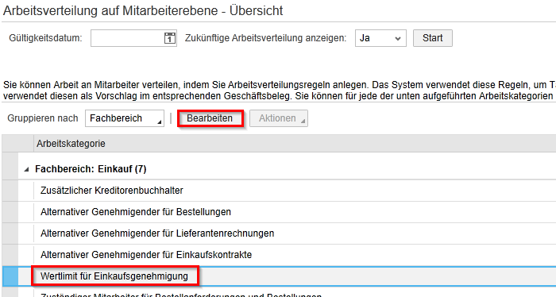Image resolution: width=556 pixels, height=297 pixels.
Task: Click the Bearbeiten button
Action: pyautogui.click(x=210, y=118)
